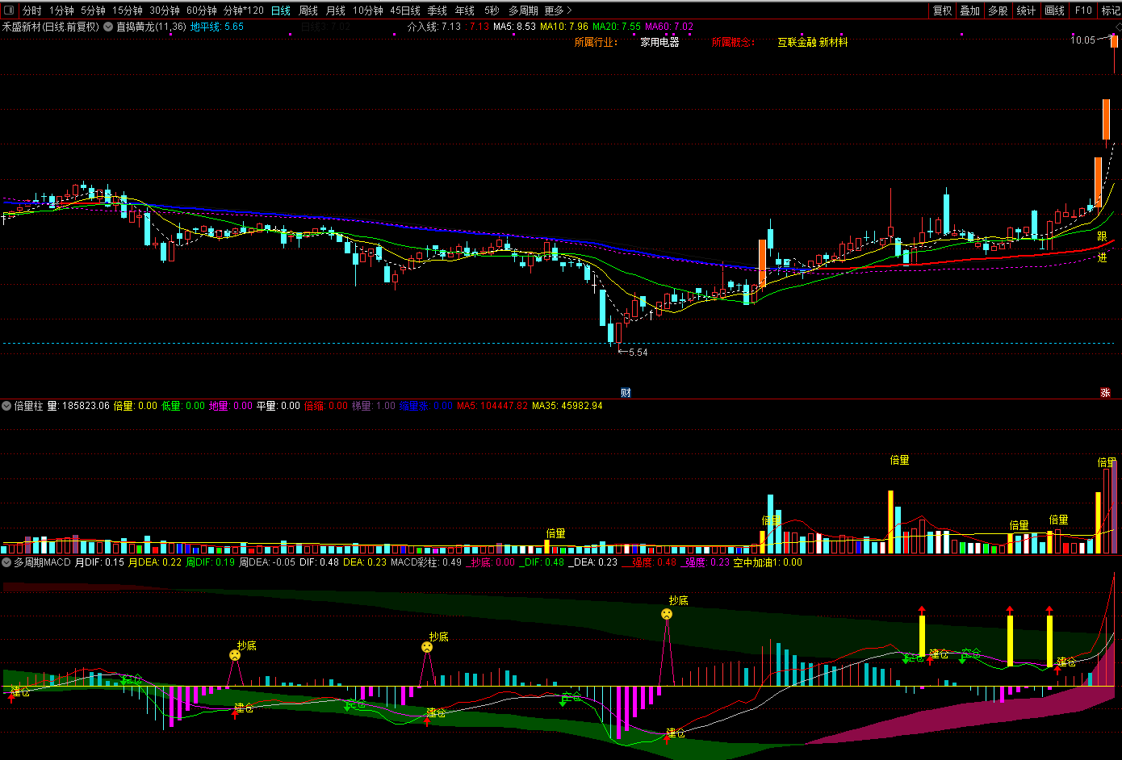The width and height of the screenshot is (1122, 760).
Task: Select the 15分钟 period tab
Action: (x=128, y=10)
